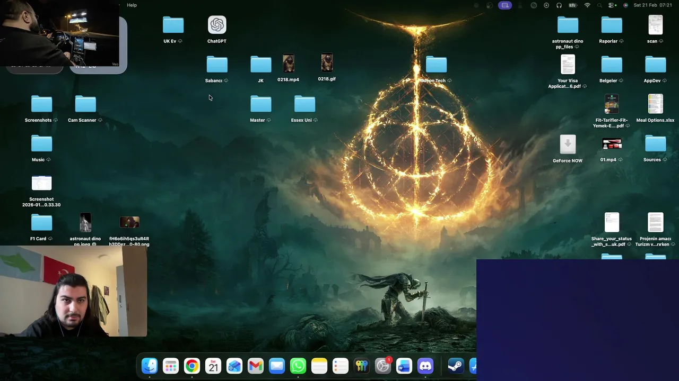The height and width of the screenshot is (381, 679).
Task: Open the Passwords app with keys icon
Action: pos(362,366)
